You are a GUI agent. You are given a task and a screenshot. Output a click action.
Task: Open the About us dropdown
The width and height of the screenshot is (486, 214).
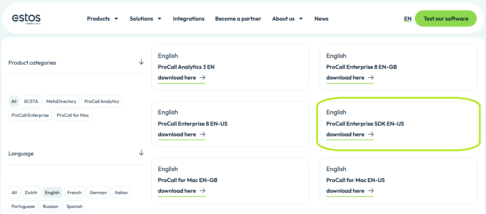pyautogui.click(x=287, y=19)
